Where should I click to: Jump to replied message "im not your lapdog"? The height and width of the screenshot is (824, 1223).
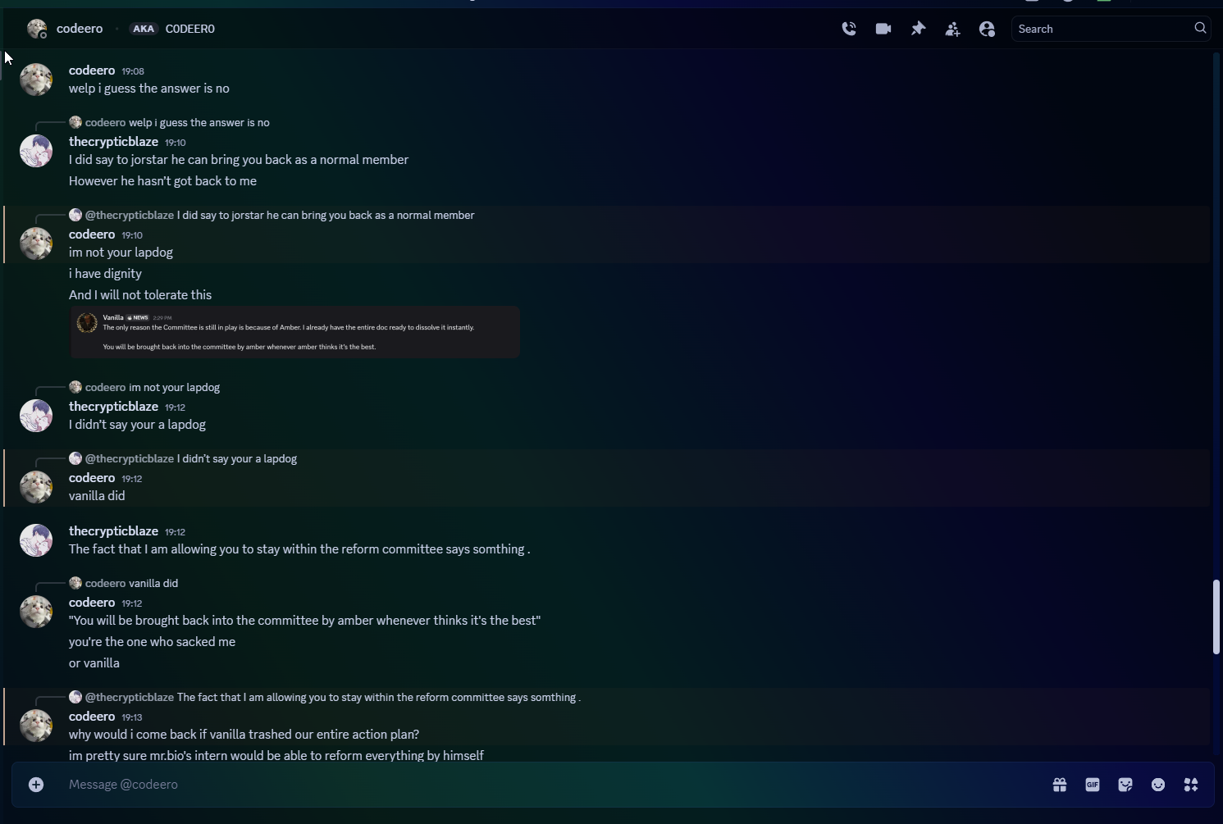point(174,387)
